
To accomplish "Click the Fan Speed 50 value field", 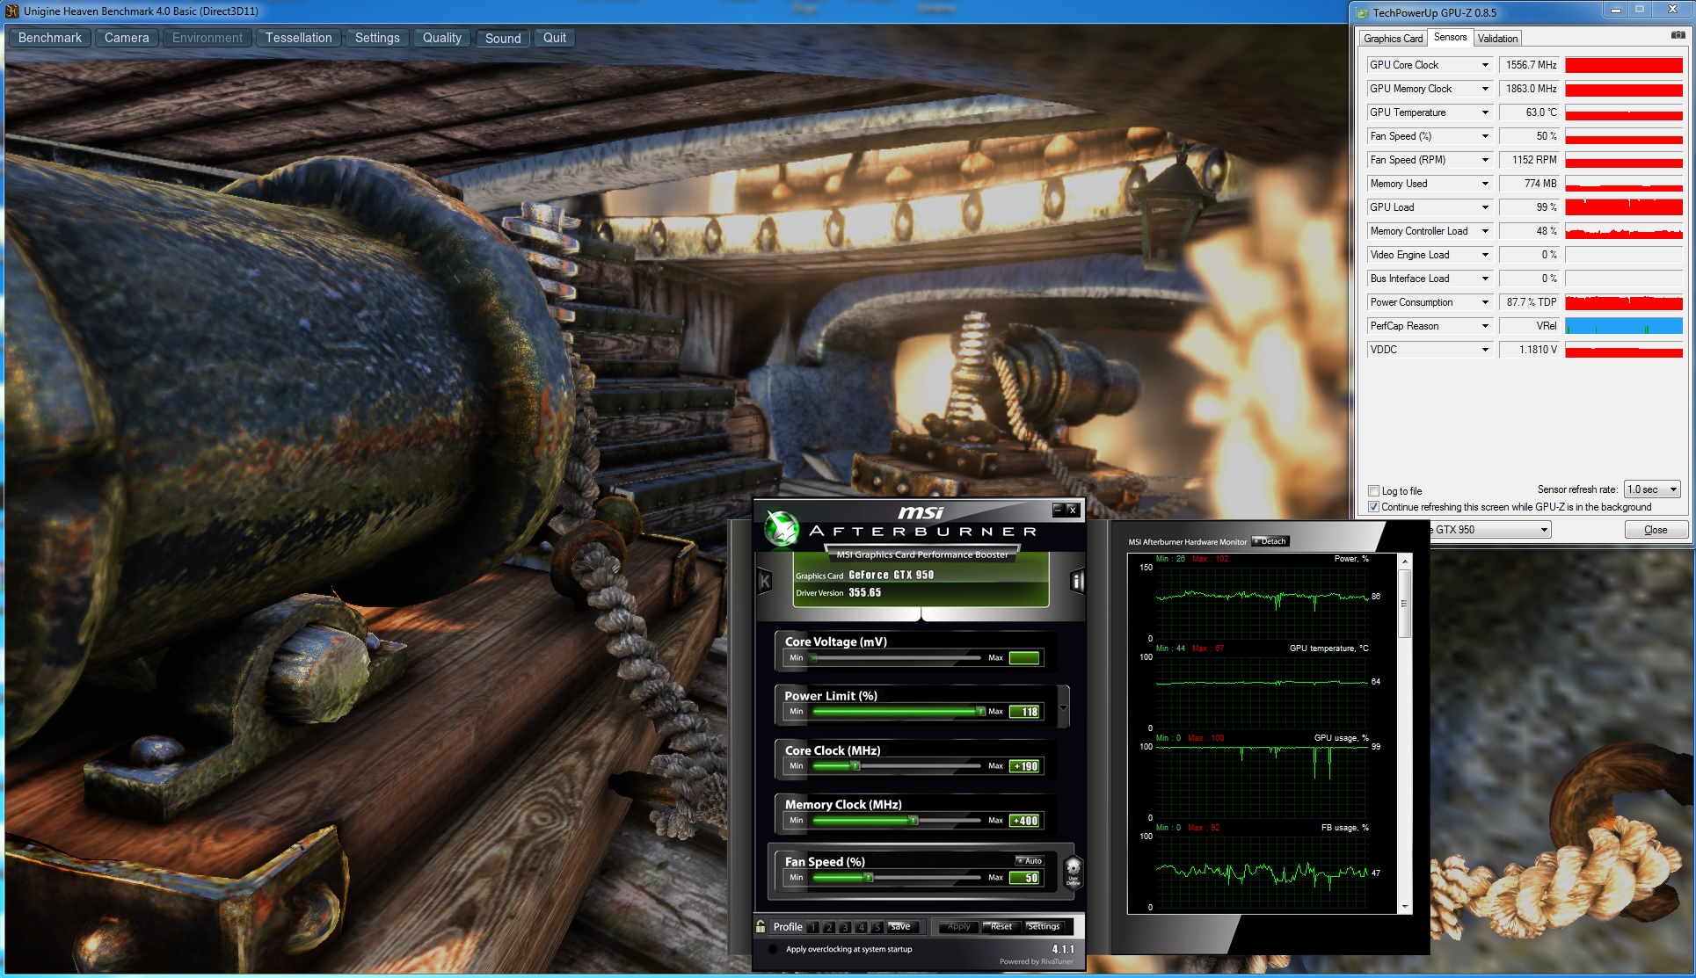I will (x=1025, y=878).
